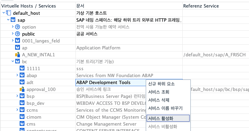Click the approval_100 link service icon
Image resolution: width=249 pixels, height=131 pixels.
coord(22,89)
